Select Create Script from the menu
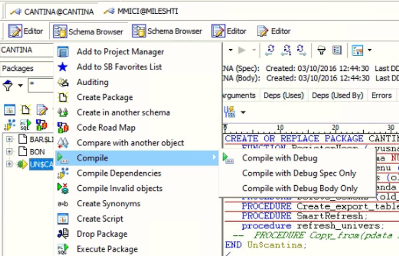399x256 pixels. point(100,219)
